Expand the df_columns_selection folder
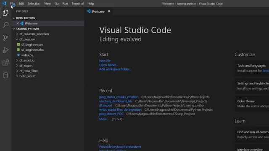 [17, 34]
